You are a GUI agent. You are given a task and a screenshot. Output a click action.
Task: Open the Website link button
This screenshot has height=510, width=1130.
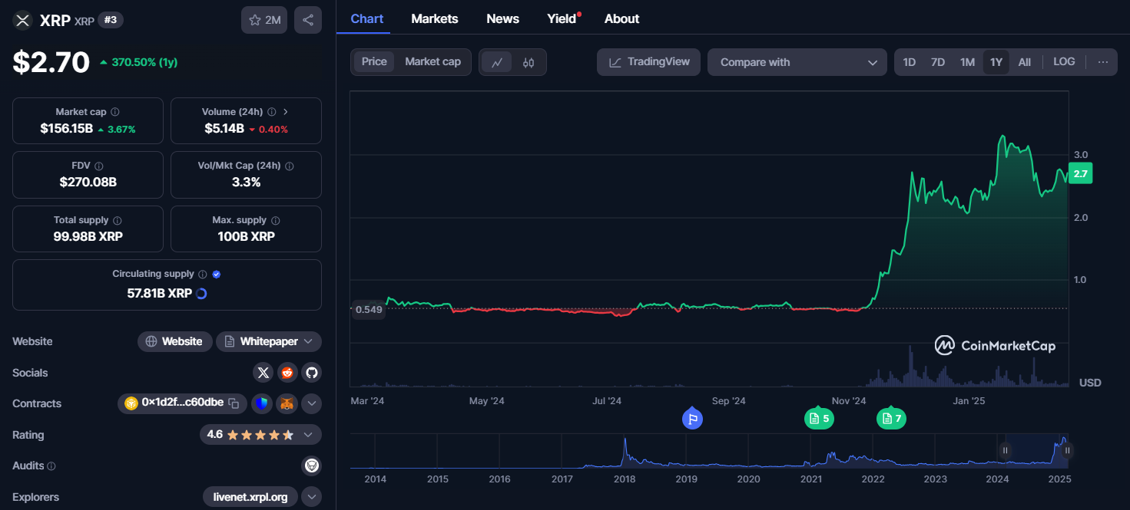pos(174,341)
